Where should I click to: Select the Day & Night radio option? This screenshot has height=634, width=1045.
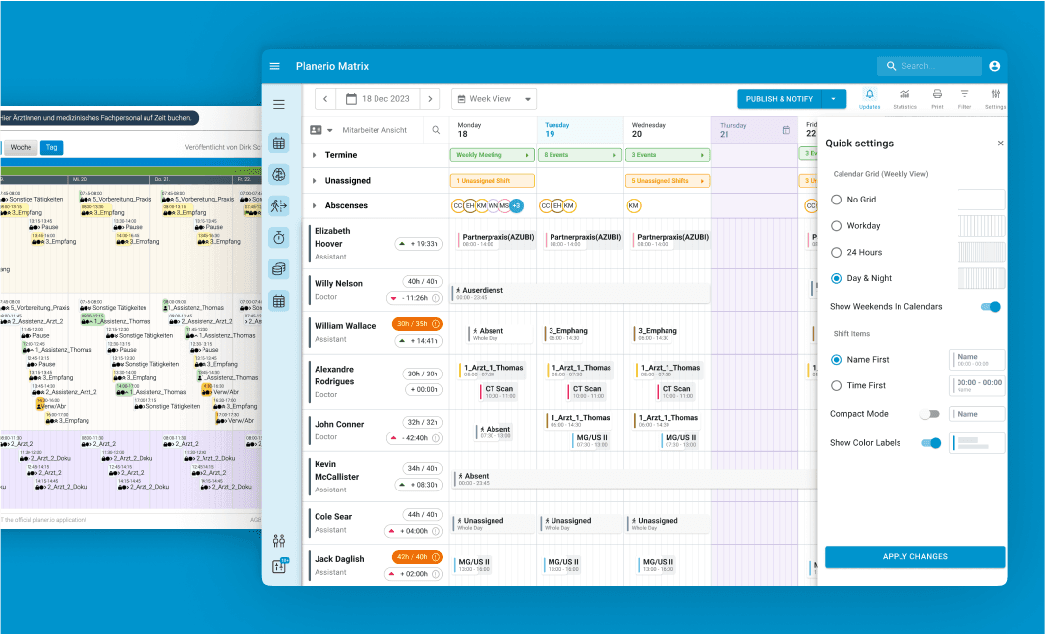836,279
